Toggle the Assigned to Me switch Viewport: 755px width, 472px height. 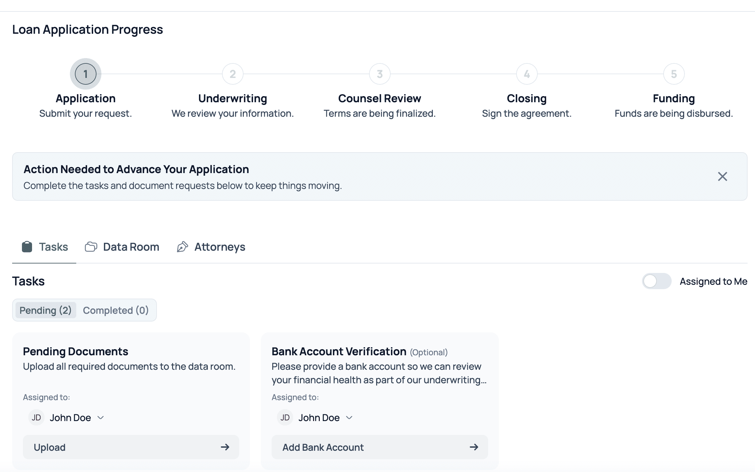click(656, 281)
